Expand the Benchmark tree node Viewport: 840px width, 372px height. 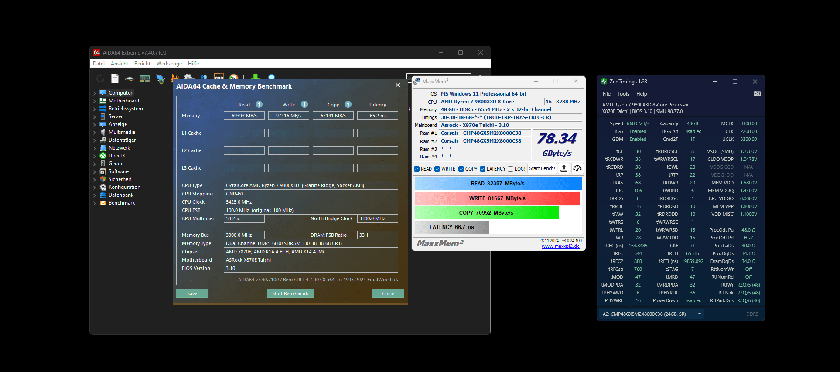tap(94, 203)
